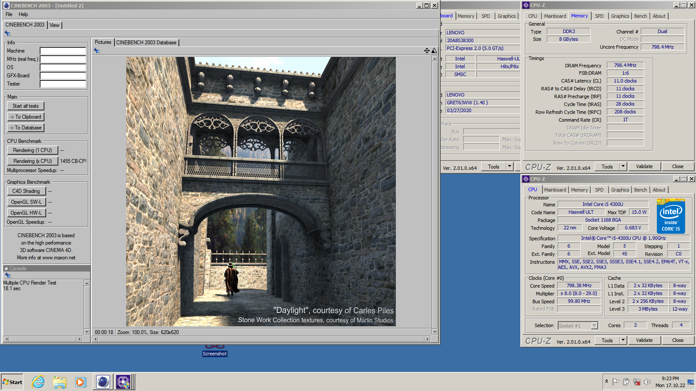Select the CINEBENCH 2003 tab
The width and height of the screenshot is (696, 391).
(25, 25)
